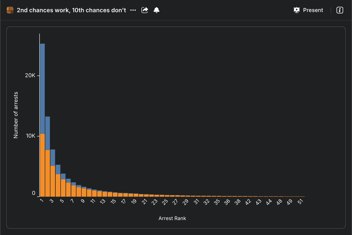This screenshot has width=352, height=235.
Task: Select the orange segment of the rank 1 bar
Action: (x=42, y=165)
